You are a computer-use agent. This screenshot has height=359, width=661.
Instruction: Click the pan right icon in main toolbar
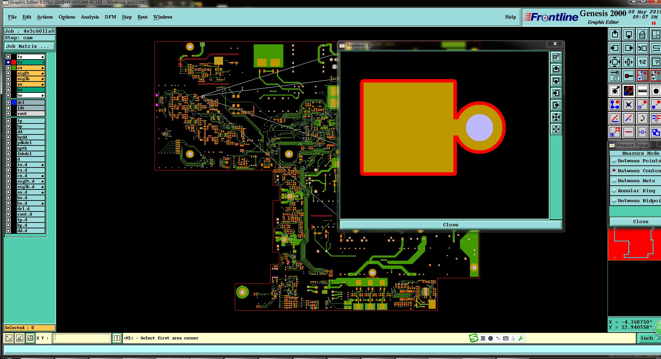pos(629,48)
